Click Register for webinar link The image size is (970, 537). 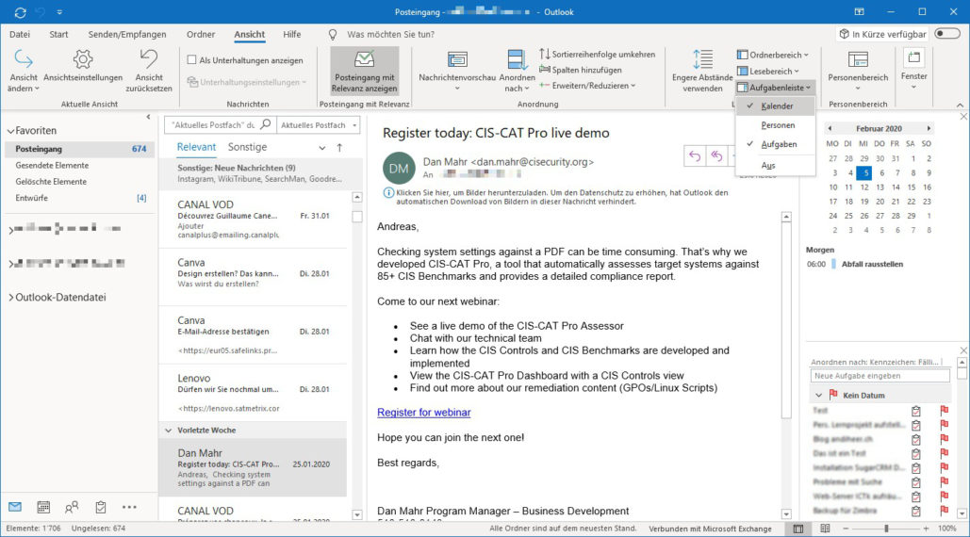[x=424, y=413]
